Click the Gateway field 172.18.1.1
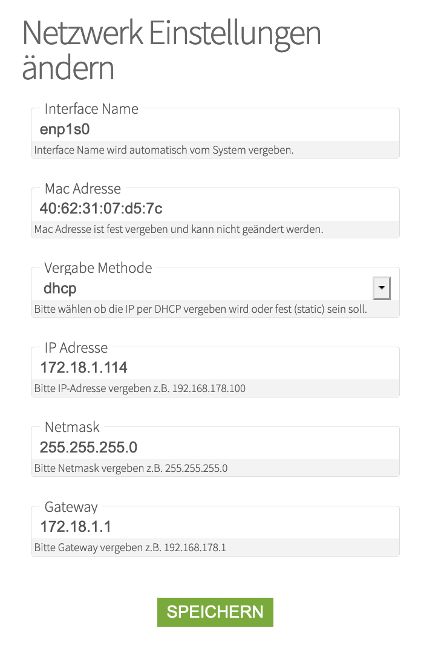444x657 pixels. (215, 527)
